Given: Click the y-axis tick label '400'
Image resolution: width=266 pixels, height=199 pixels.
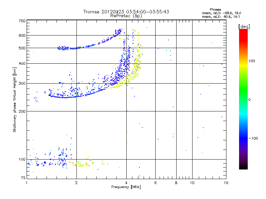Looking at the screenshot, I should click(22, 63).
